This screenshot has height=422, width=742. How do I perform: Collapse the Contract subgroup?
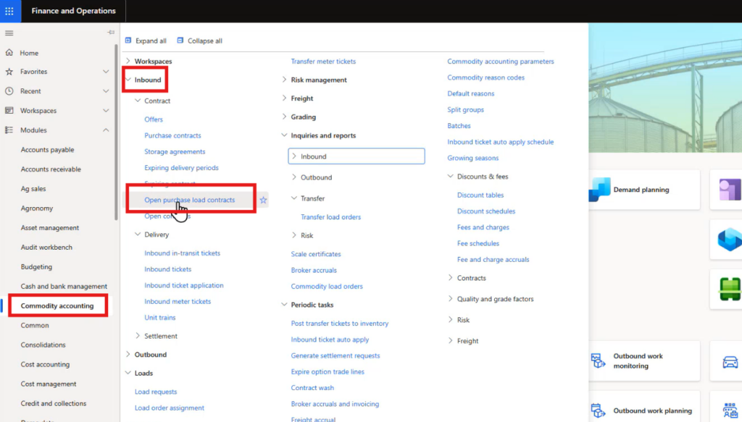(138, 101)
